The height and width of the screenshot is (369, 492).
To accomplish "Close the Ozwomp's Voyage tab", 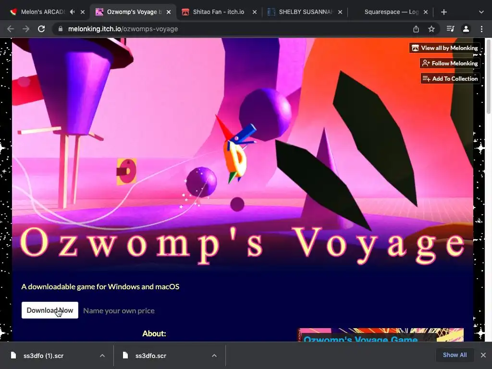I will coord(169,12).
